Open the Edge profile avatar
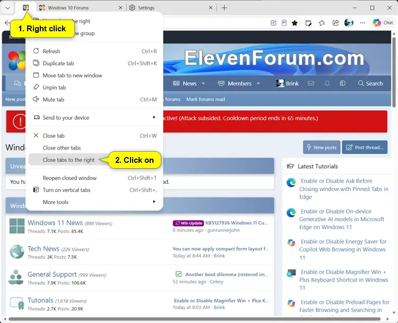This screenshot has width=398, height=323. coord(349,23)
